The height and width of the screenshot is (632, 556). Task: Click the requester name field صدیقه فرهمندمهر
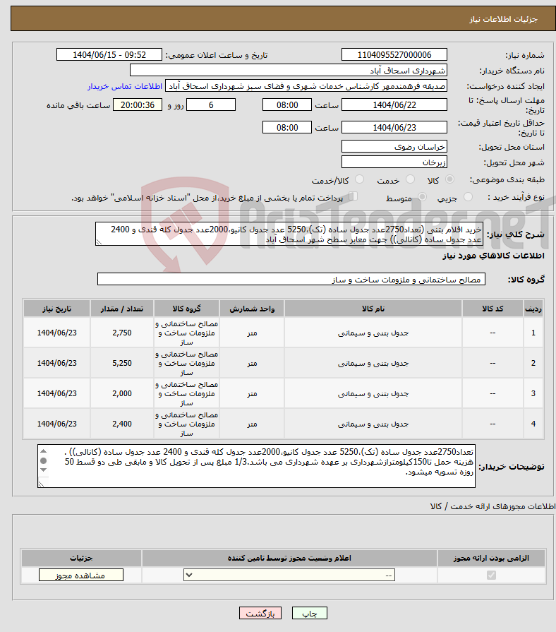306,86
